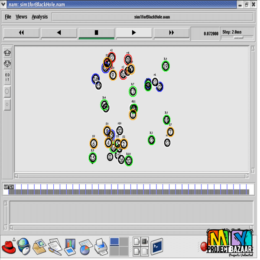Click the zoom in arrow icon
This screenshot has height=260, width=260.
tap(7, 52)
